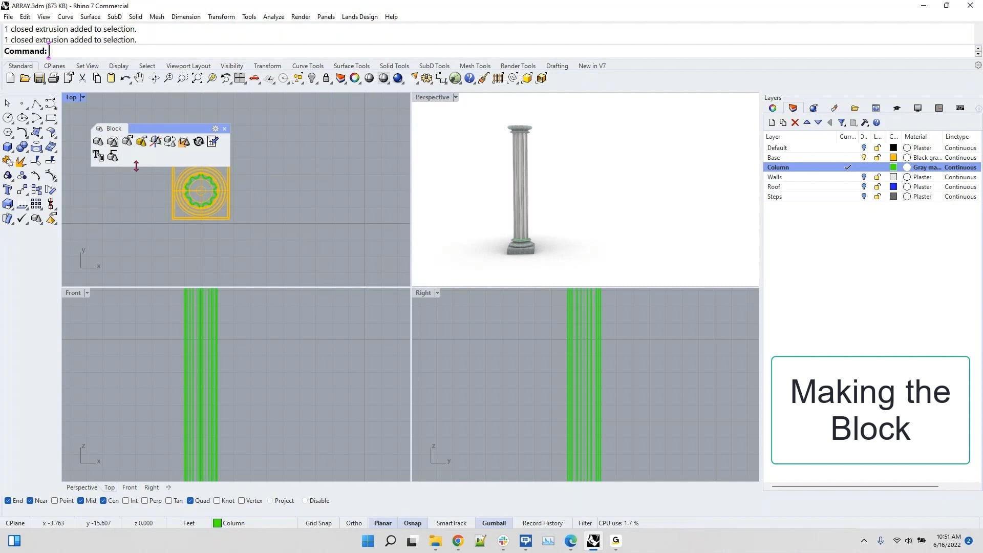Toggle Ortho mode in the status bar
The image size is (983, 553).
(354, 523)
